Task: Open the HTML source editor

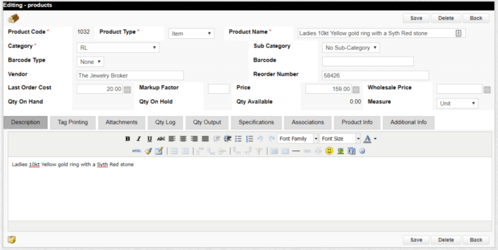Action: [x=137, y=151]
